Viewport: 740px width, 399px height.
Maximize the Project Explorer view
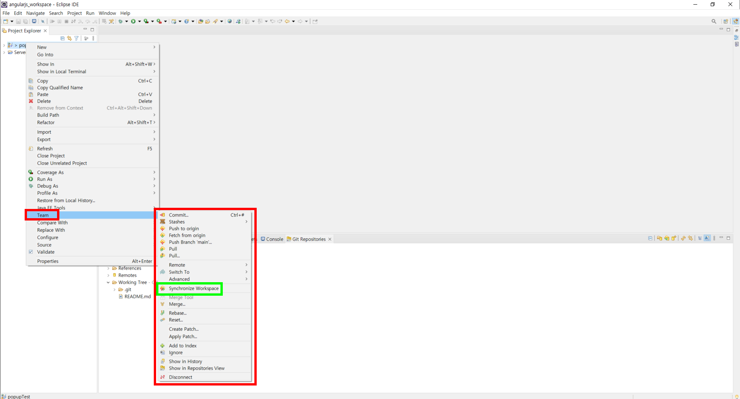click(x=92, y=29)
